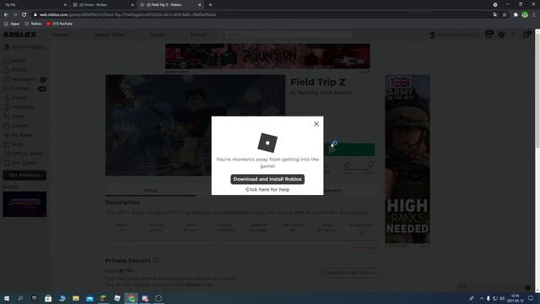Open the top banner advertisement
Viewport: 540px width, 304px height.
click(x=267, y=57)
